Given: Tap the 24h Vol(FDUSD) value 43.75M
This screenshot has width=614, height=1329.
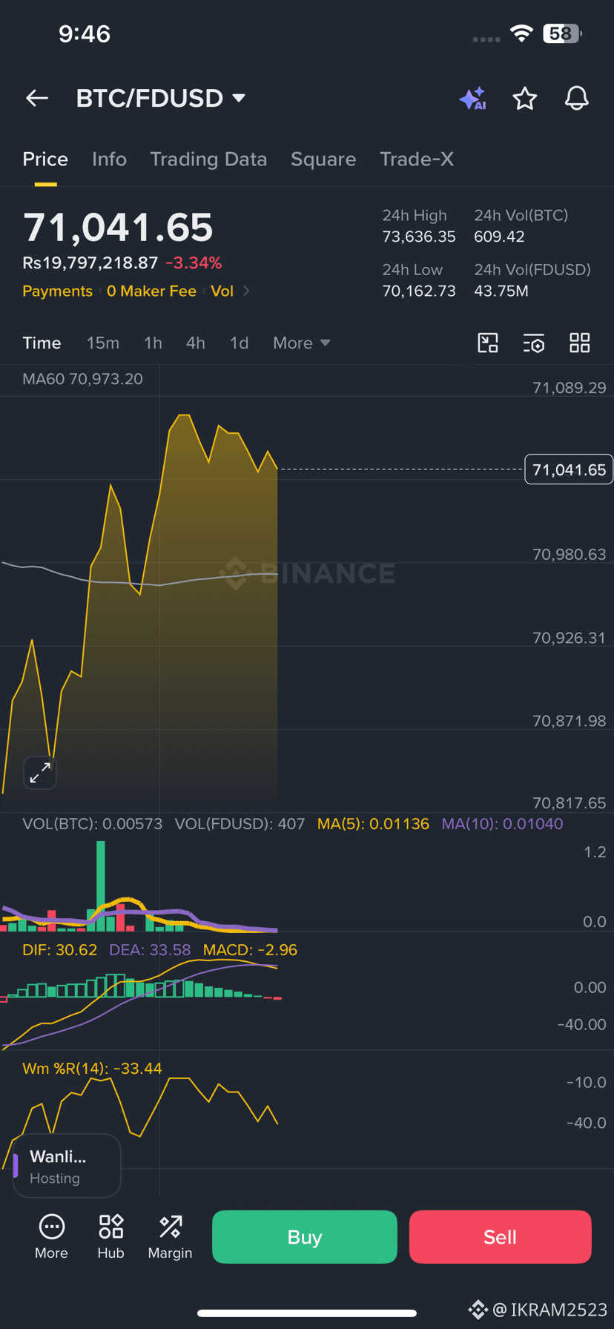Looking at the screenshot, I should point(501,291).
